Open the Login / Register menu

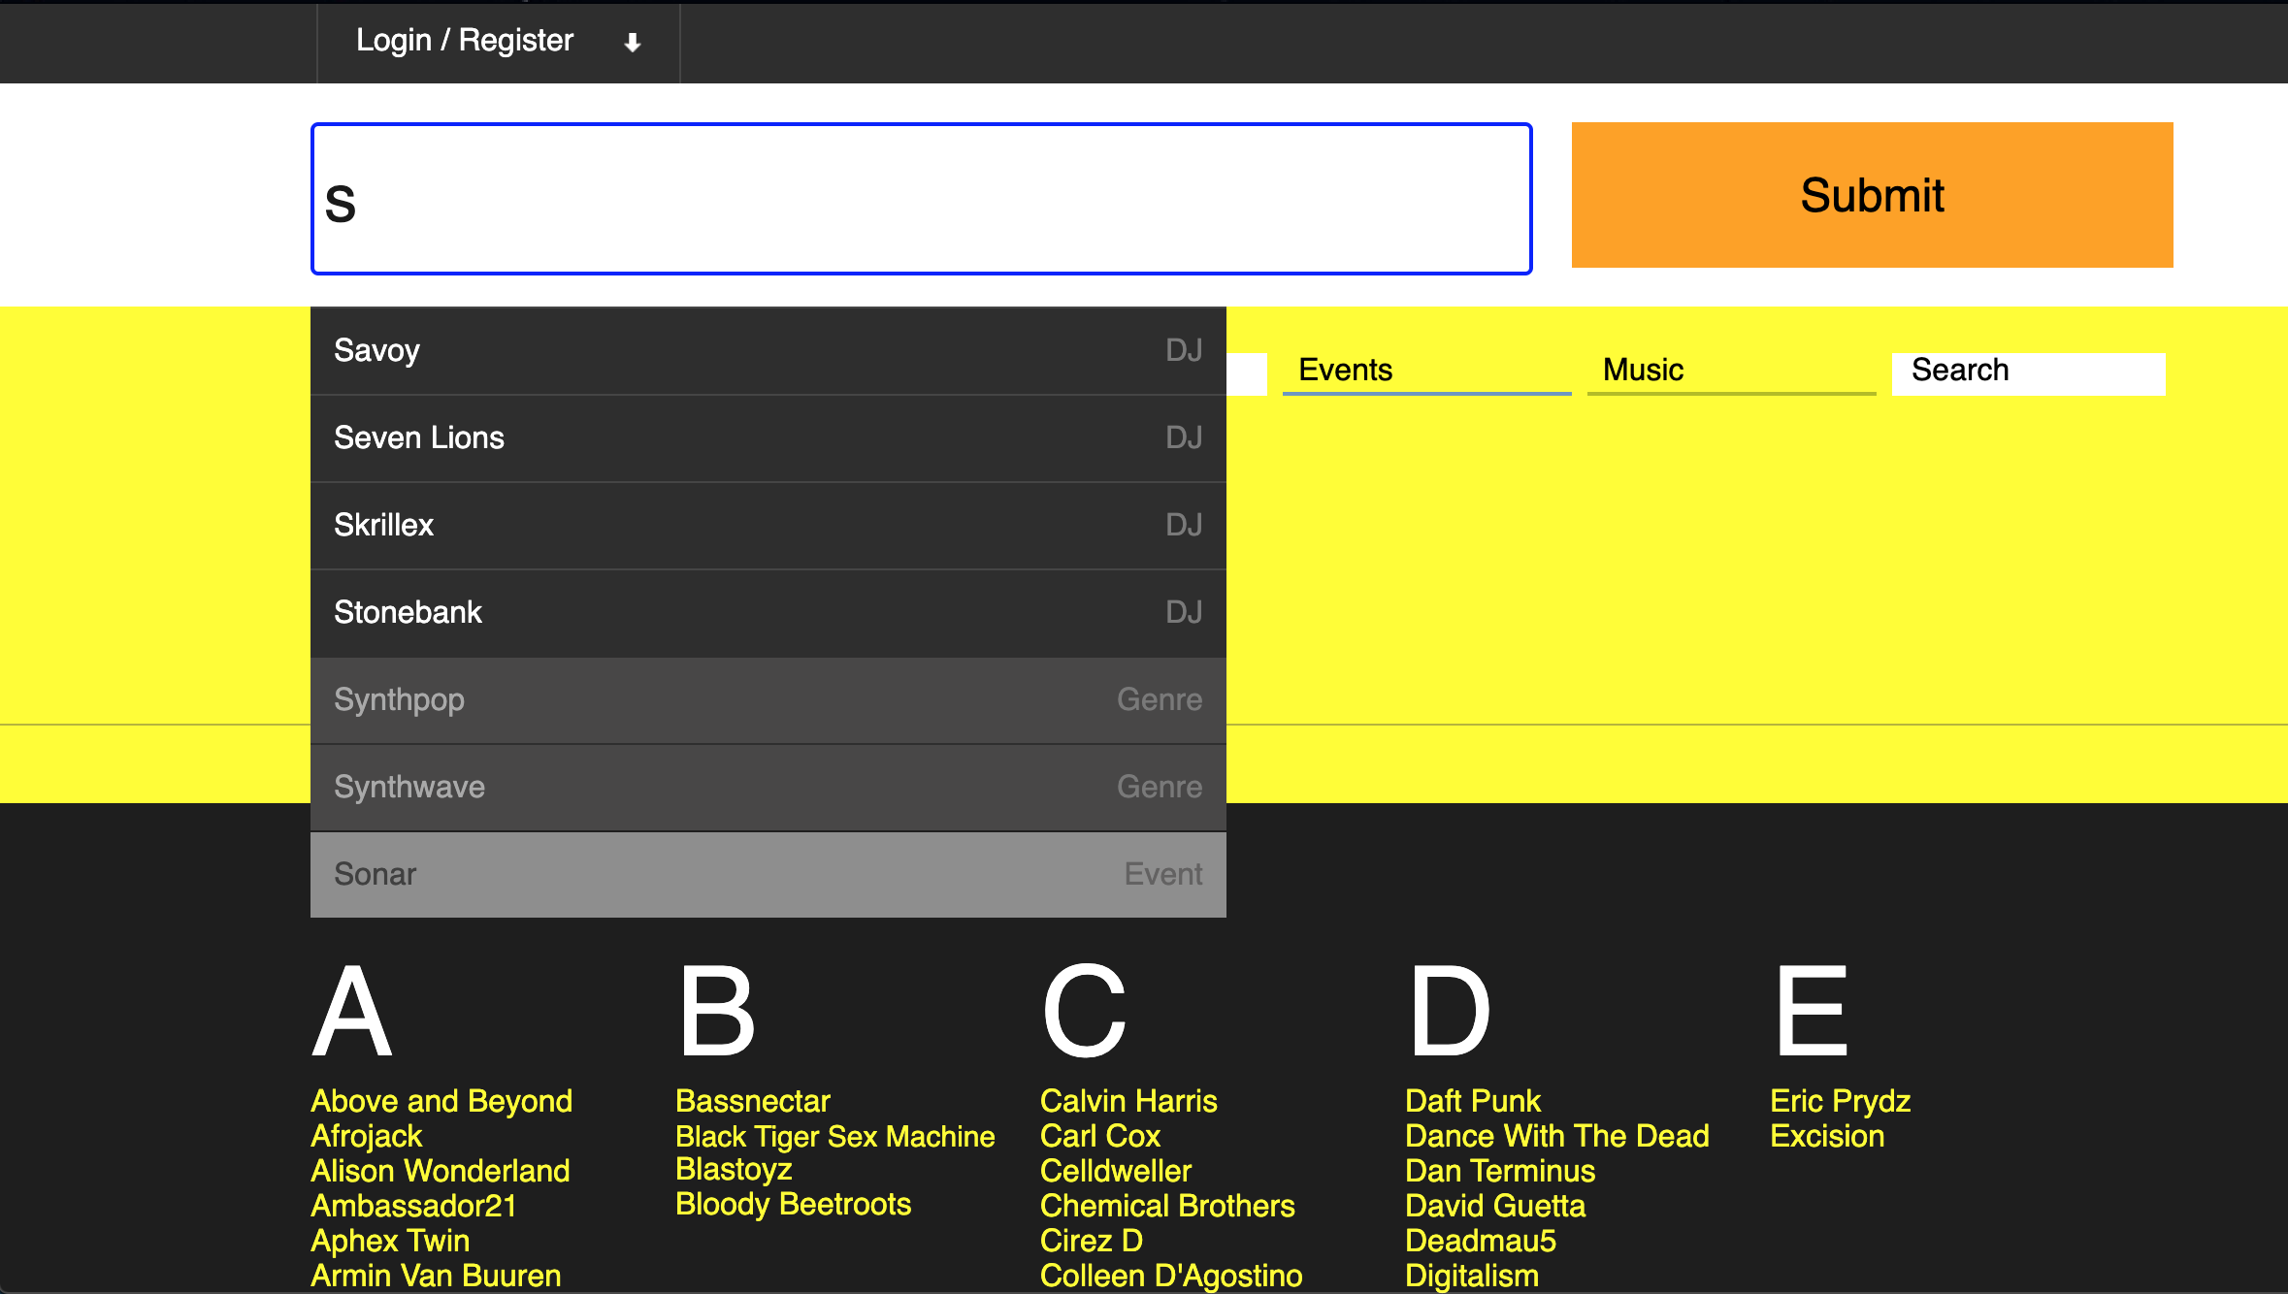point(499,42)
